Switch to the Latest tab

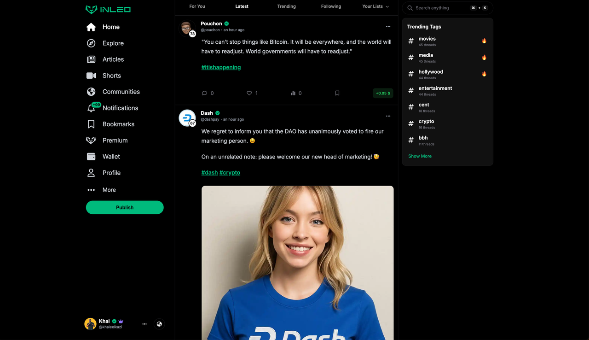[242, 6]
